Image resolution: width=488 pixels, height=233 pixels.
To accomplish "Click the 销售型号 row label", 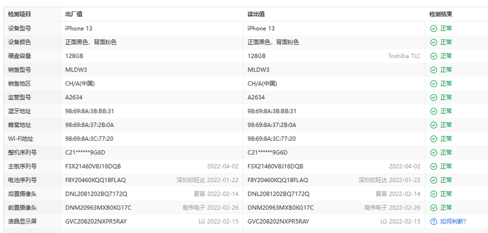I will [x=20, y=70].
